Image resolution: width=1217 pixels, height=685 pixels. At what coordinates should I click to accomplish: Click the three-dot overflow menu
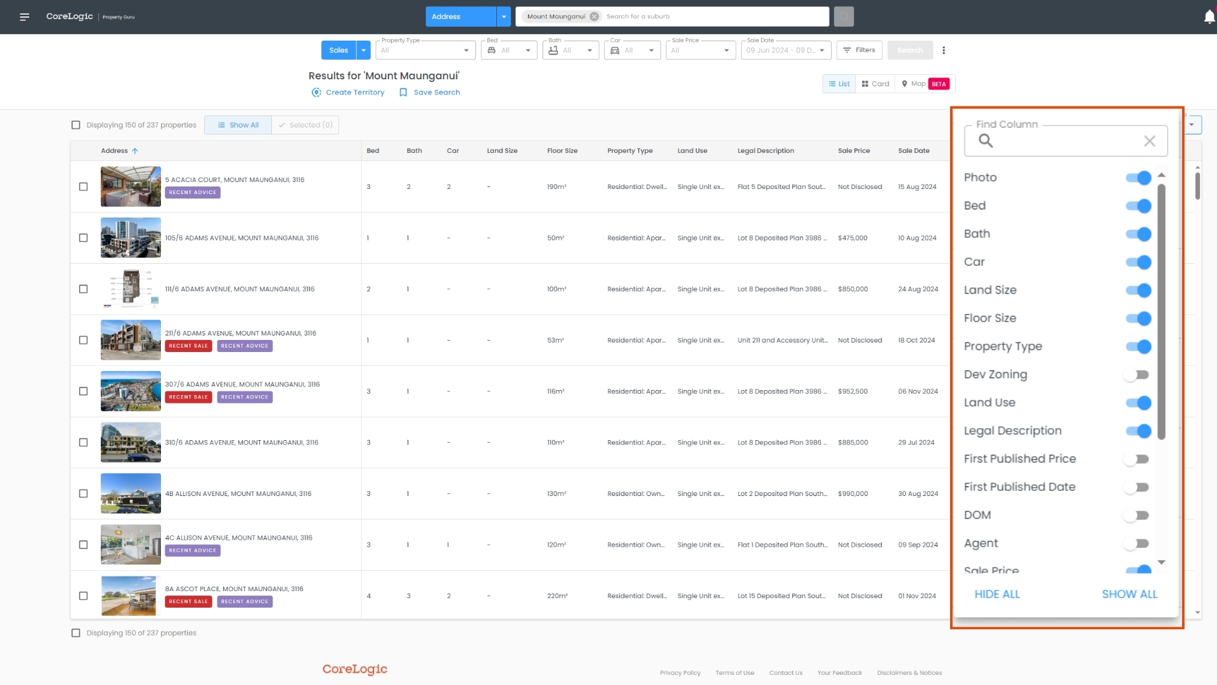point(944,50)
